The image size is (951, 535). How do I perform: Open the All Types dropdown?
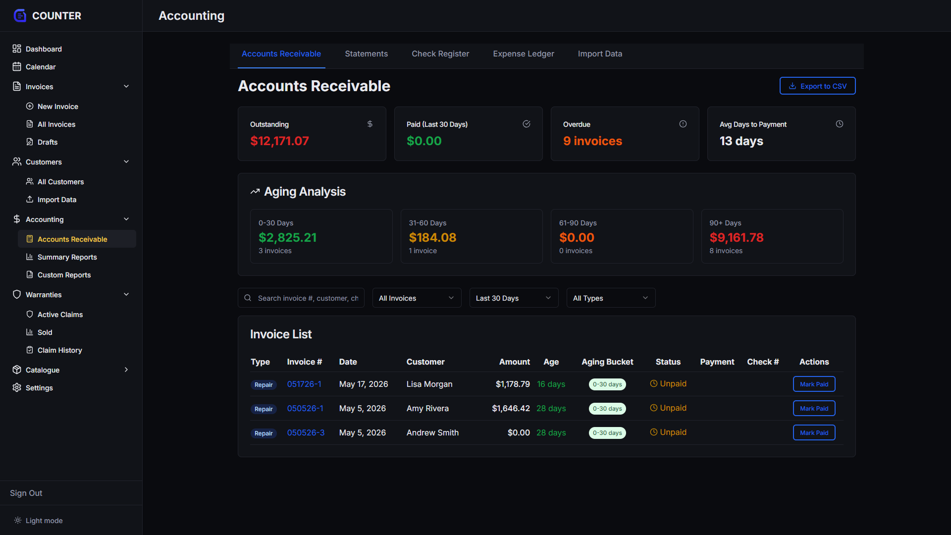611,298
